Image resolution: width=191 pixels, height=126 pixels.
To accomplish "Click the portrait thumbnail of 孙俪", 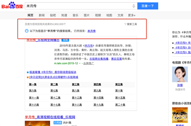I will tap(180, 74).
